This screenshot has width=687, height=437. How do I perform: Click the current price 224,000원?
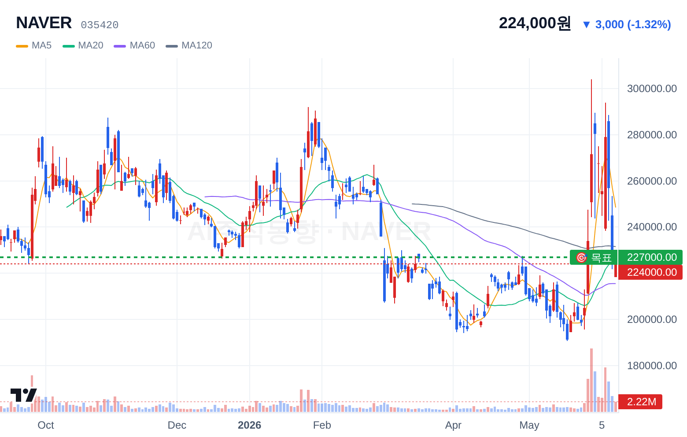tap(535, 23)
